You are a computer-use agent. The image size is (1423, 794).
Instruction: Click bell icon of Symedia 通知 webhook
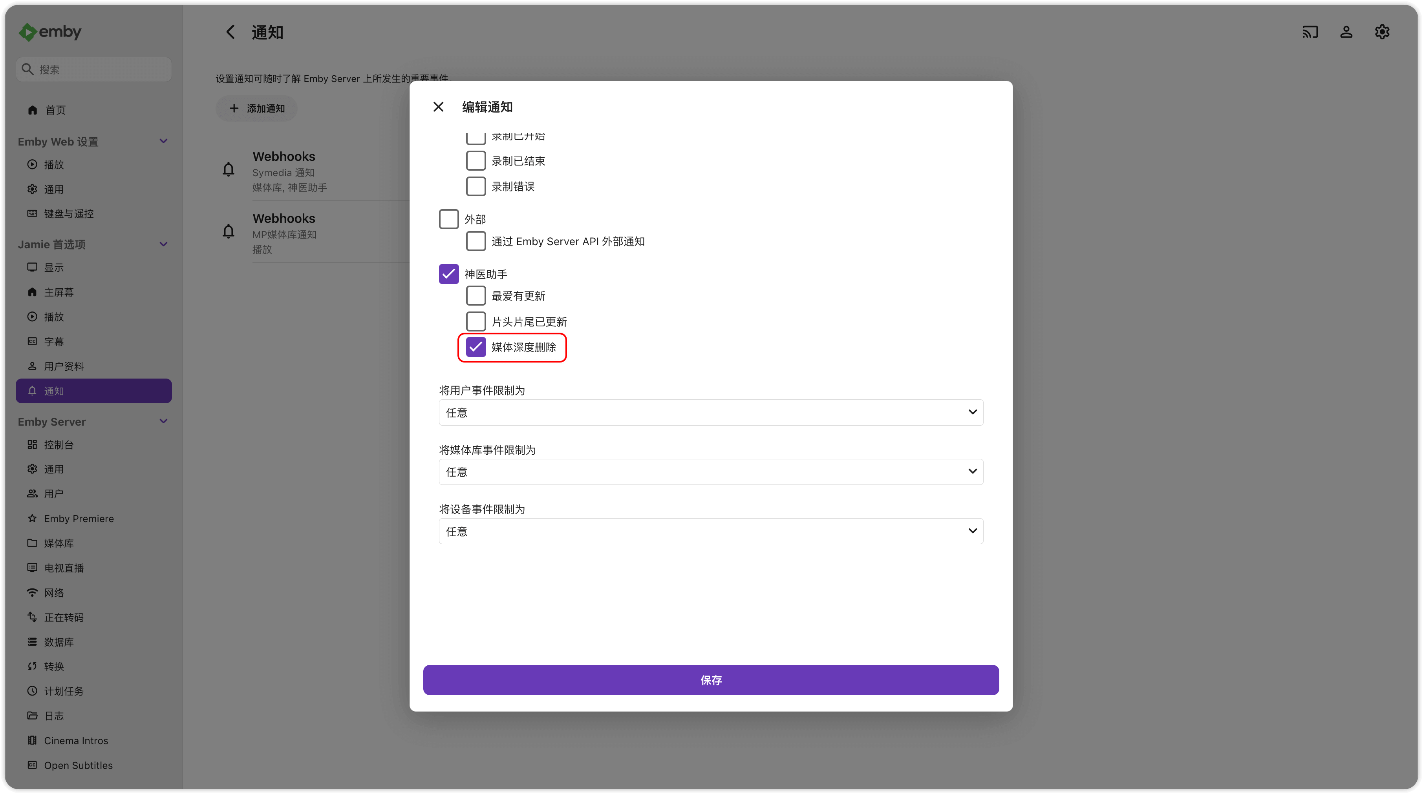coord(228,169)
